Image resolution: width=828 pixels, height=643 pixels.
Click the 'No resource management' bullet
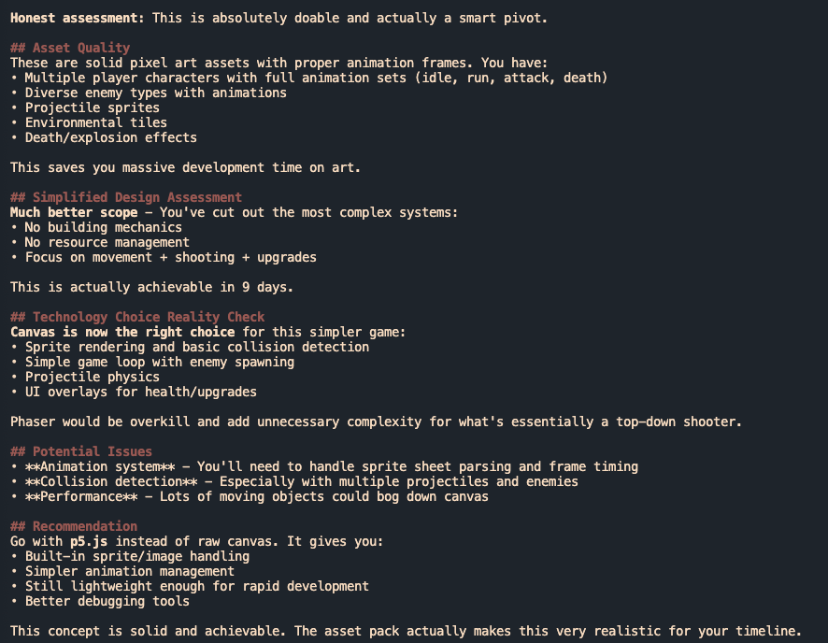(107, 243)
